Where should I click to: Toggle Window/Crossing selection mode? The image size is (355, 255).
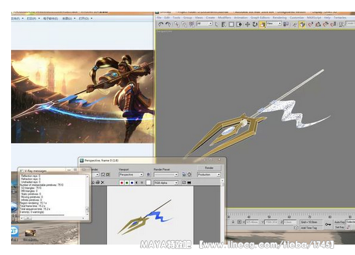point(239,24)
